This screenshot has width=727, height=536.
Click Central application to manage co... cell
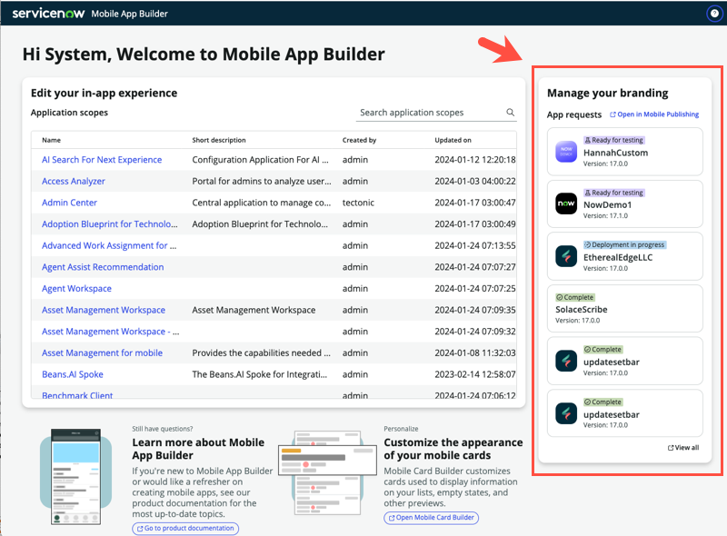[x=261, y=203]
